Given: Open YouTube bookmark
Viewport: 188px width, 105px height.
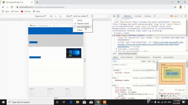Looking at the screenshot, I should (26, 11).
